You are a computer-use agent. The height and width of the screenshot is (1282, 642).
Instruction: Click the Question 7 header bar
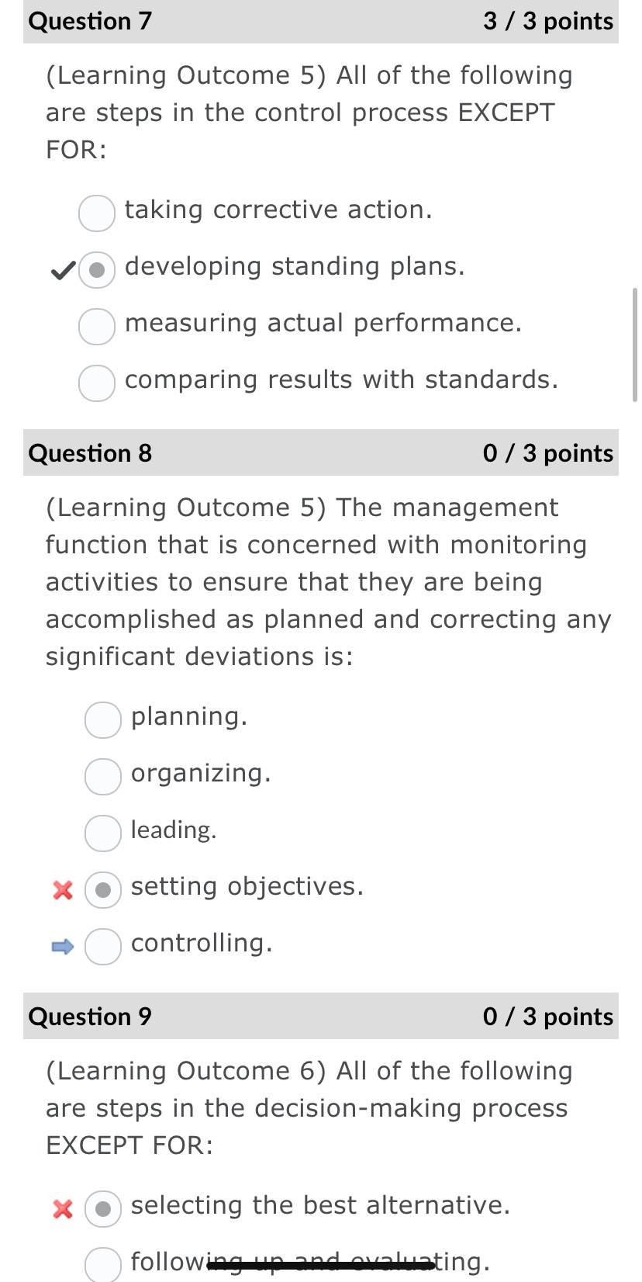(x=321, y=21)
